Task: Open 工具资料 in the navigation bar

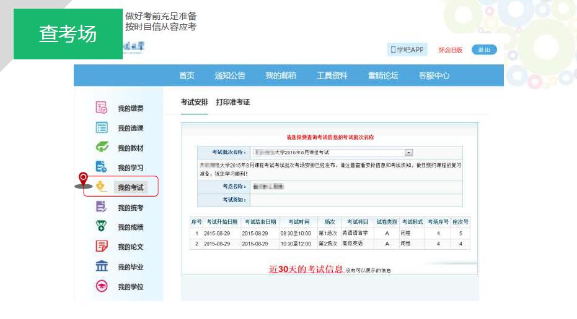Action: click(x=332, y=75)
